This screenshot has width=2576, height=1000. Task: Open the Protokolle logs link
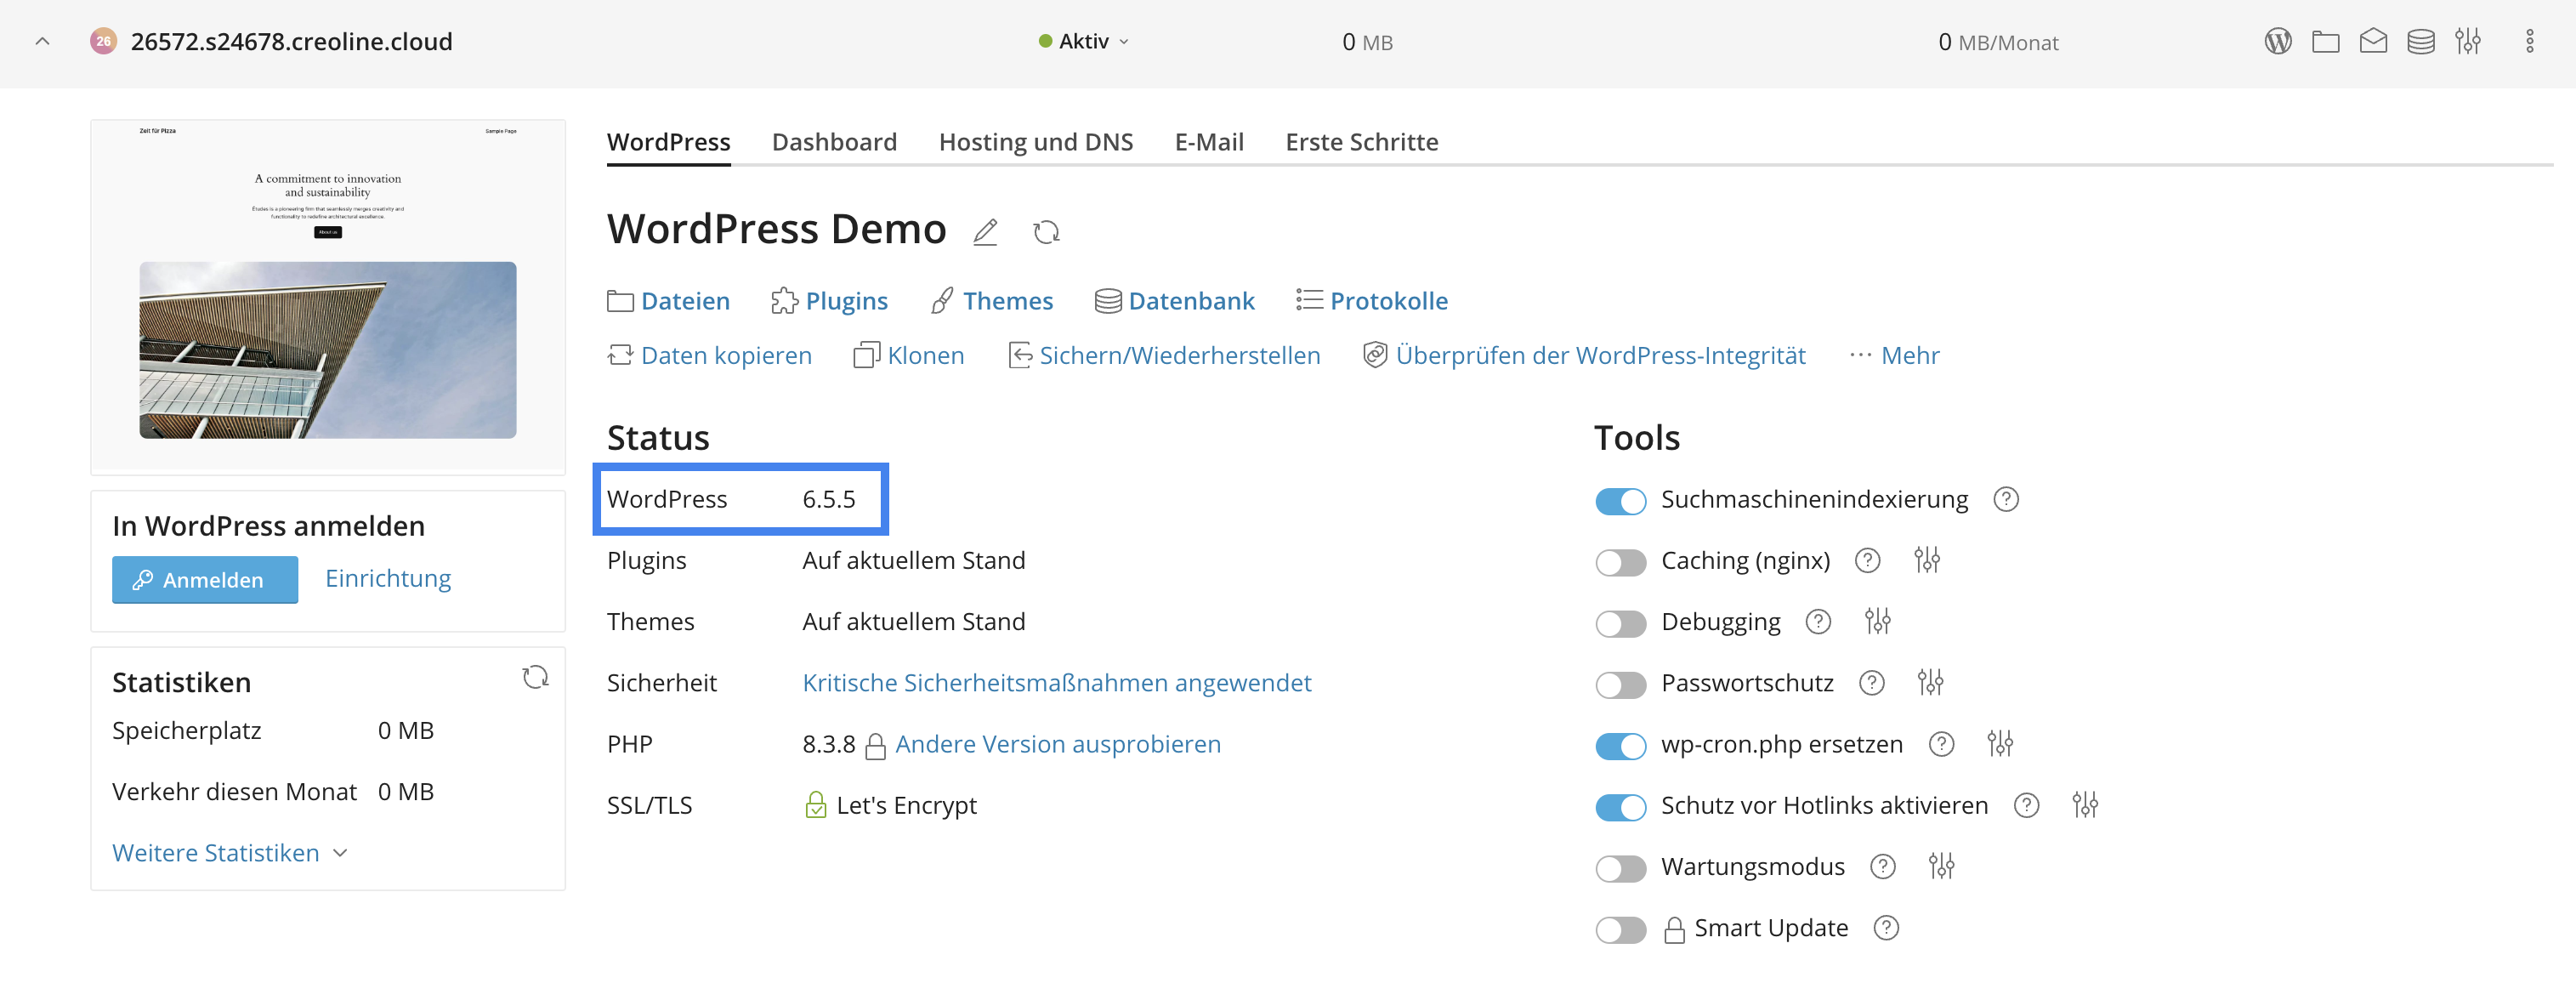(1371, 301)
